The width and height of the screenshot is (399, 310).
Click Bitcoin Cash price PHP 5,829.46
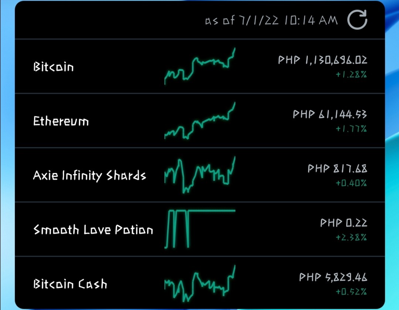point(333,277)
